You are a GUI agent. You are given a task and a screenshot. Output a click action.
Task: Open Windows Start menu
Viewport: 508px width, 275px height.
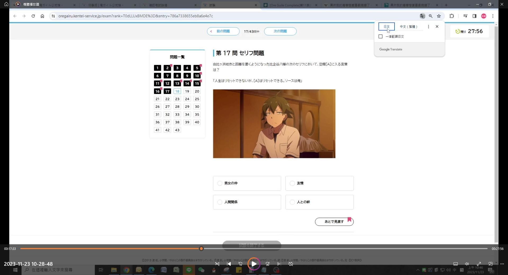pos(15,270)
